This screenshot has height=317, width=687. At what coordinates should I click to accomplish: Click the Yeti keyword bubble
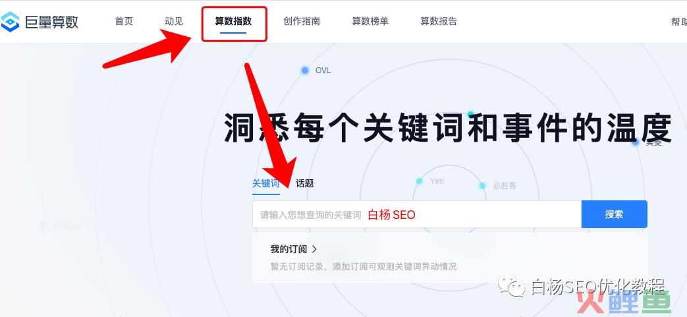431,181
